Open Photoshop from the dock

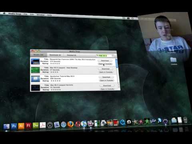14,126
